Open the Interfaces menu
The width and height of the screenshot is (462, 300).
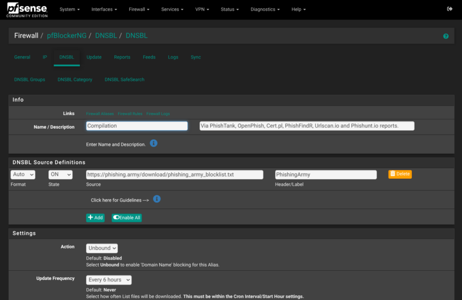(104, 10)
